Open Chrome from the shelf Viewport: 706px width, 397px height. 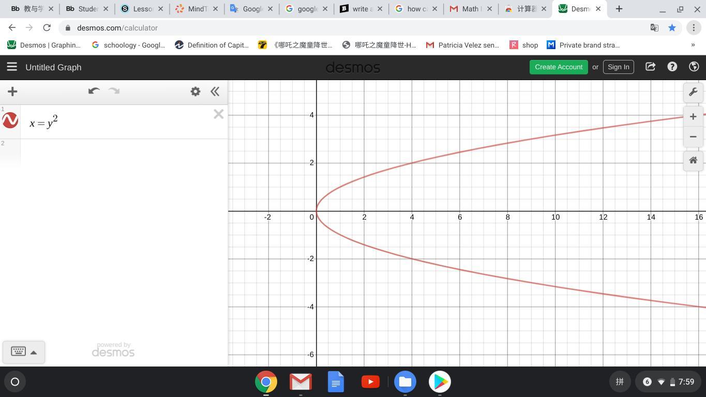point(266,382)
